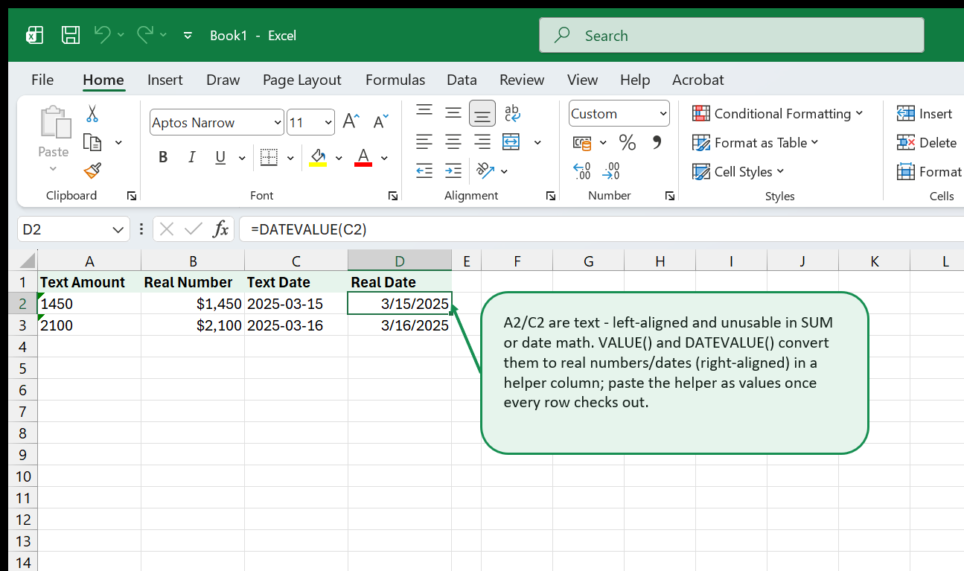Toggle Italic formatting
The height and width of the screenshot is (571, 964).
pos(192,157)
